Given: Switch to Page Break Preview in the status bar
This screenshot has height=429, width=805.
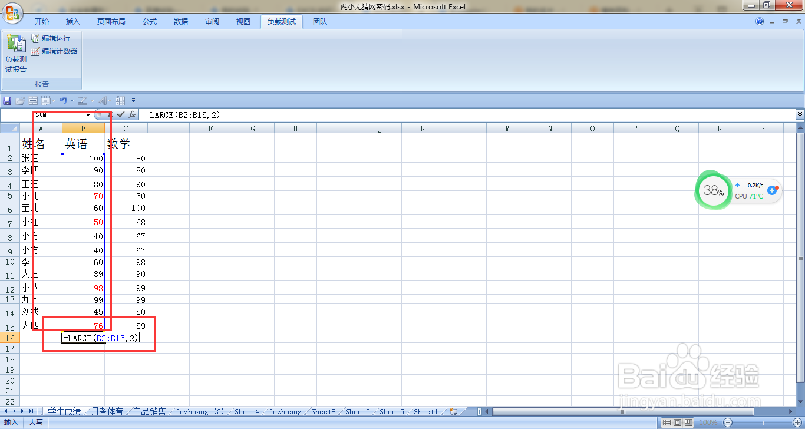Looking at the screenshot, I should (688, 423).
